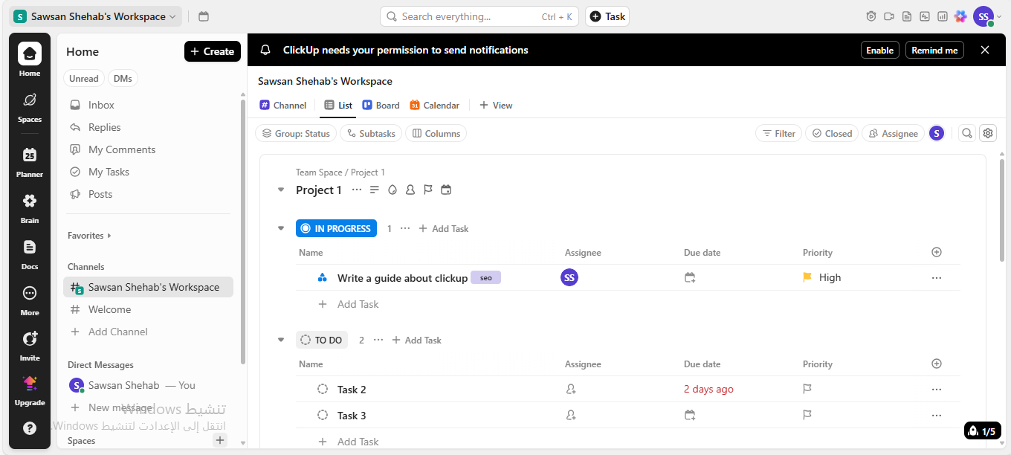Assign someone to Task 2
This screenshot has height=455, width=1011.
click(x=571, y=389)
